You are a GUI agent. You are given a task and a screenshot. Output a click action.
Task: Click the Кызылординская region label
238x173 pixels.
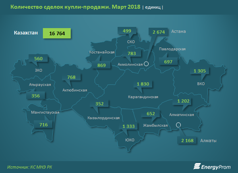click(104, 118)
